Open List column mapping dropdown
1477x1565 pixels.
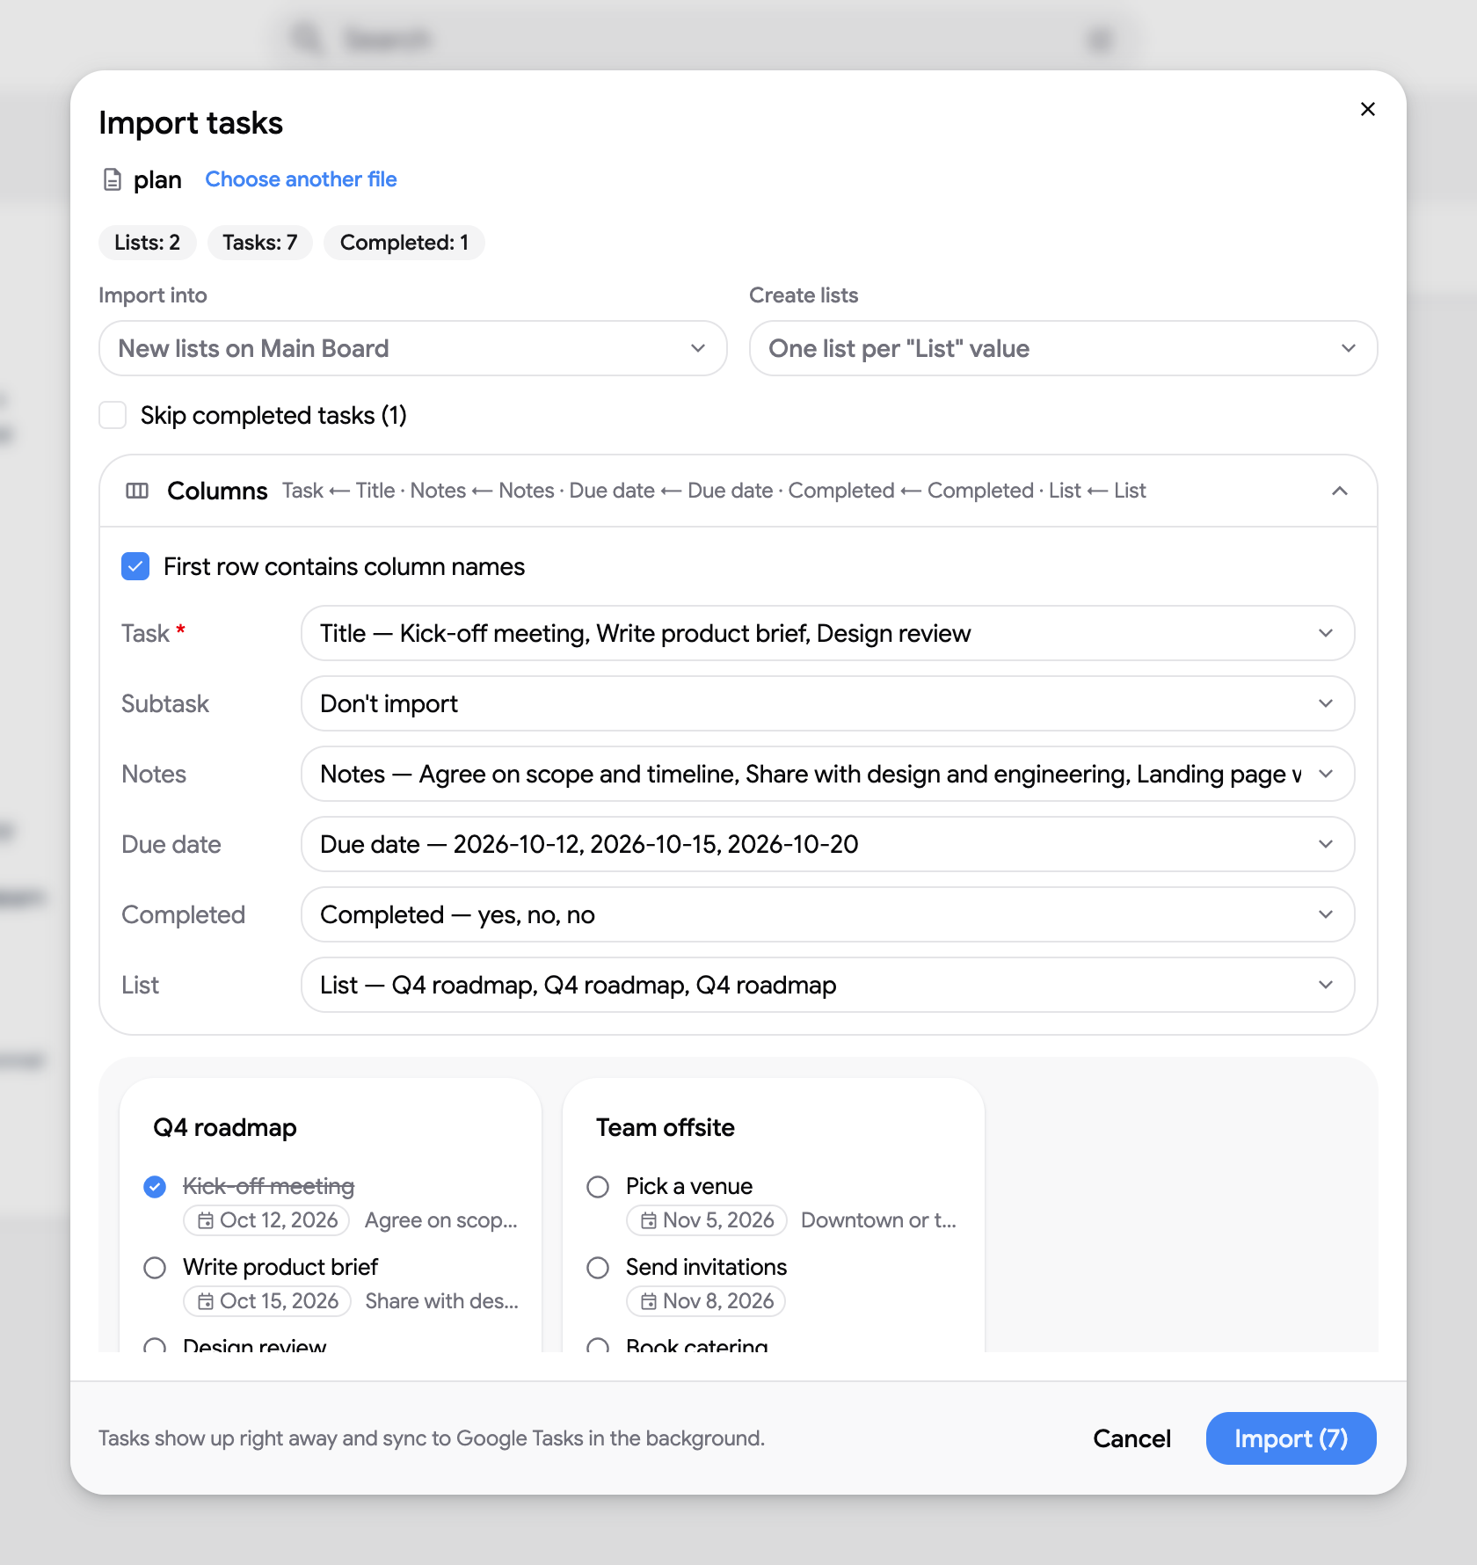pyautogui.click(x=827, y=985)
